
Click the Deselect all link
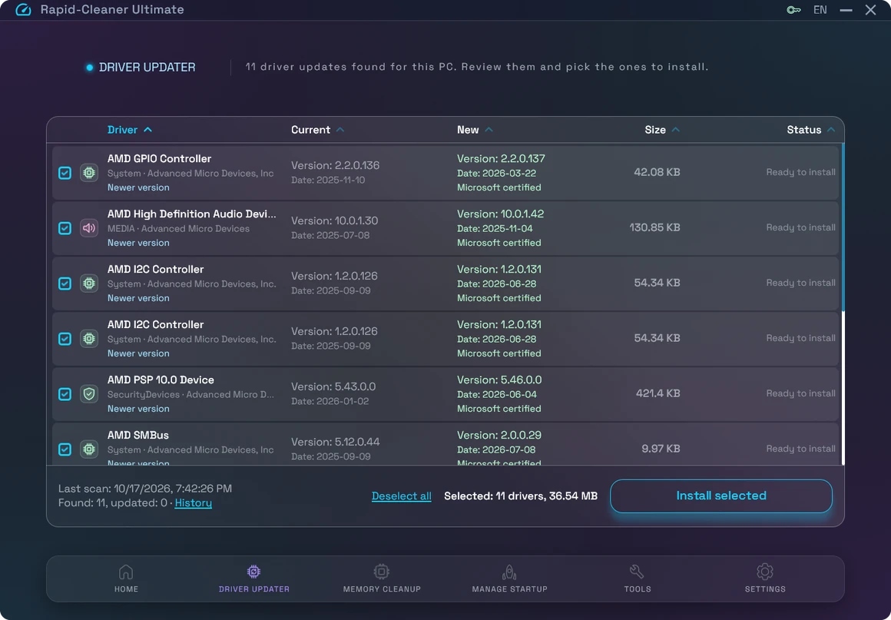point(401,496)
